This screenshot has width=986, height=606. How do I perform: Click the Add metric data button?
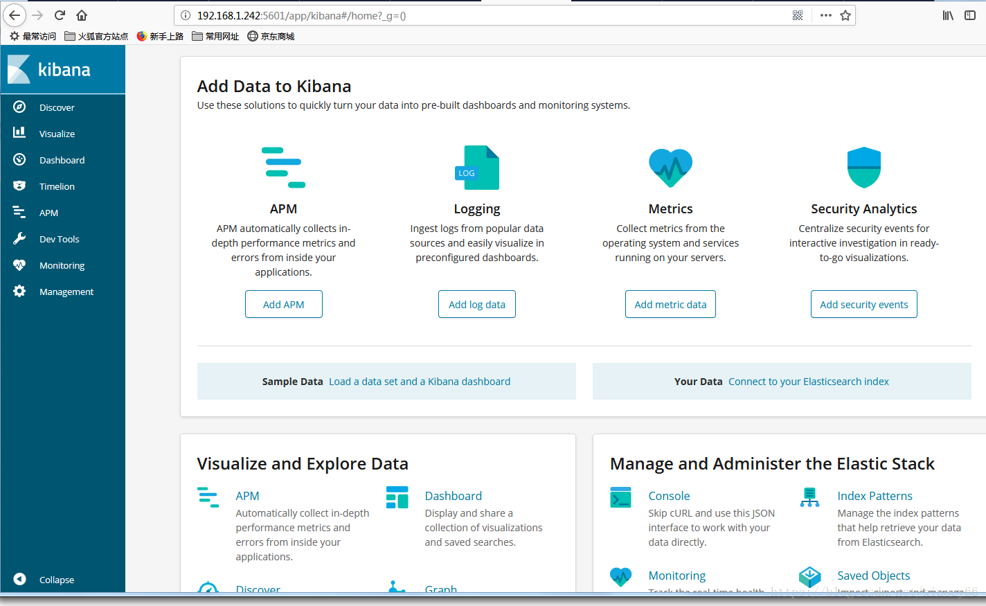[670, 304]
